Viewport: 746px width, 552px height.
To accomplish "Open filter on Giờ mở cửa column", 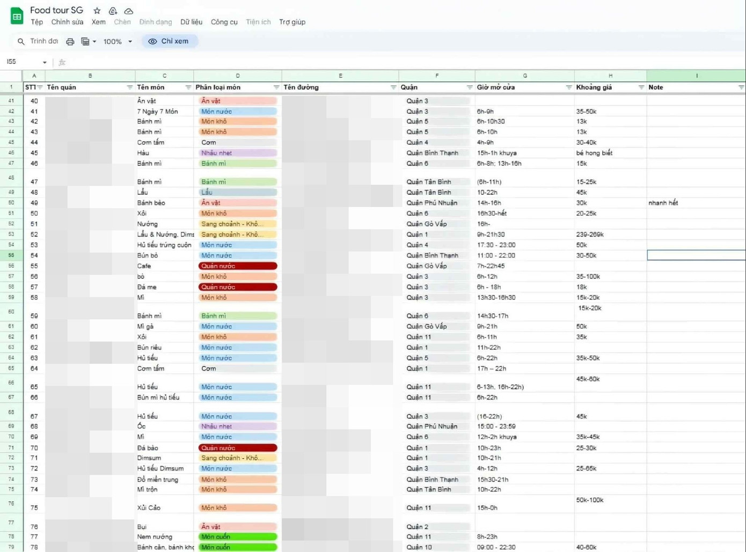I will click(568, 87).
